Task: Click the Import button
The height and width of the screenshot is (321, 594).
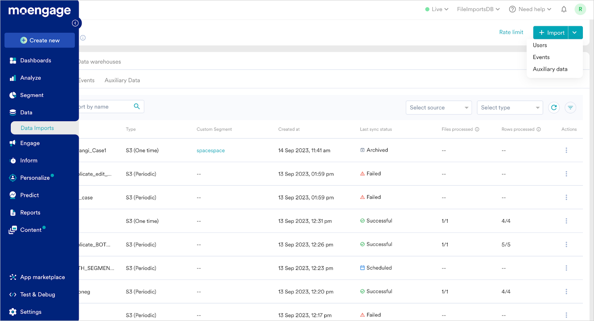Action: [x=551, y=33]
